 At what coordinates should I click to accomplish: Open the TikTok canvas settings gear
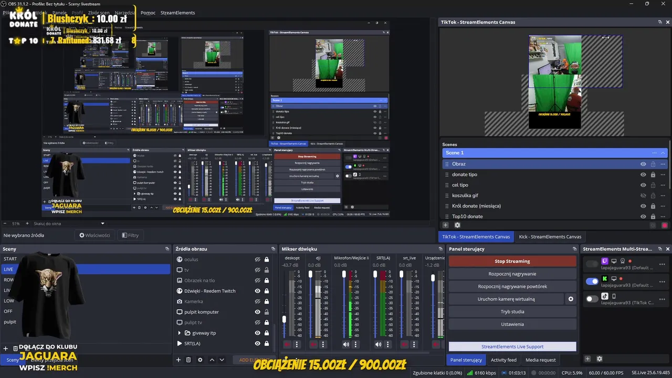(457, 225)
